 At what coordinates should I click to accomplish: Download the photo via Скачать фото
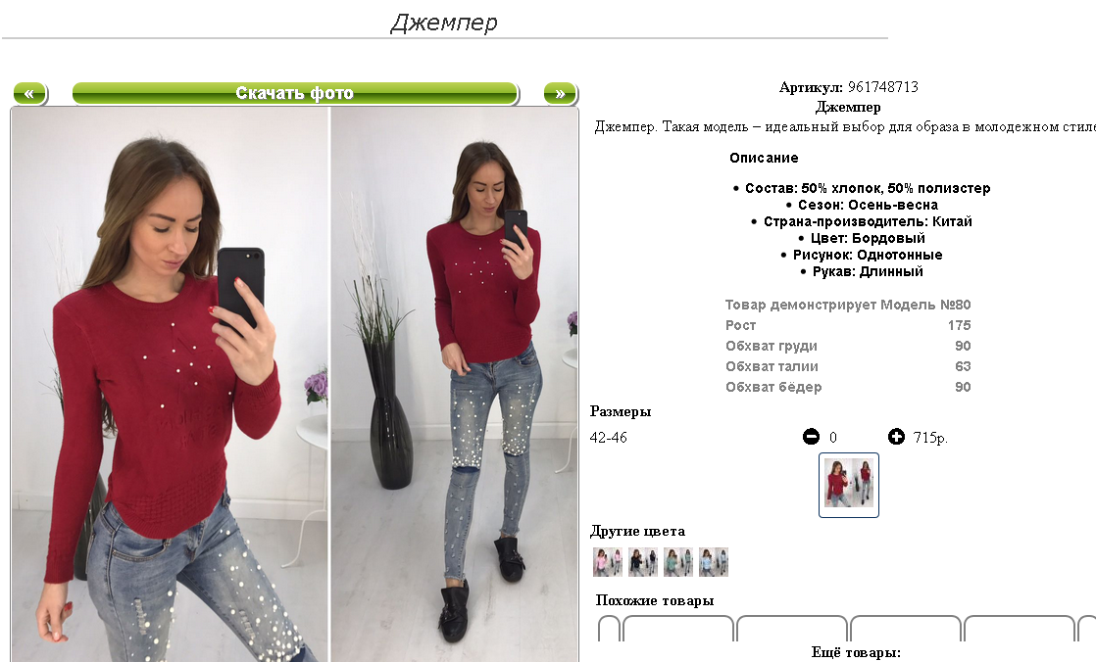click(x=295, y=94)
